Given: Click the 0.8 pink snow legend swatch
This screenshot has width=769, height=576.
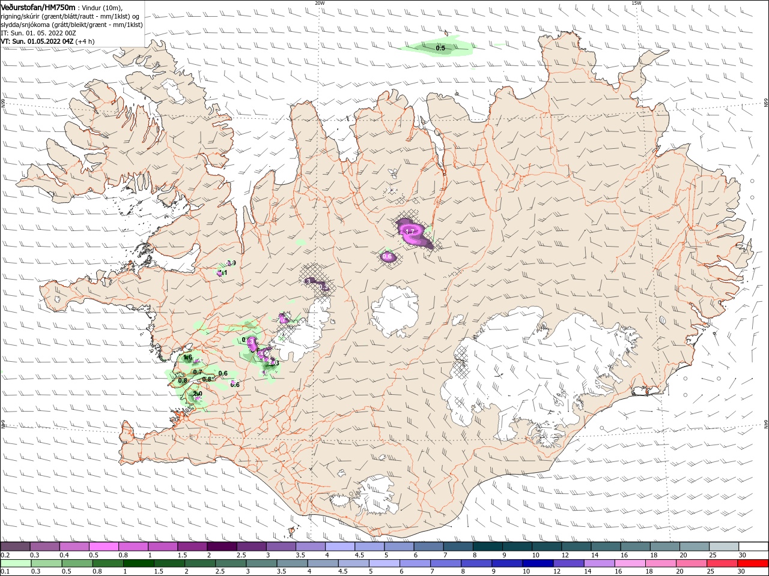Looking at the screenshot, I should (x=133, y=547).
